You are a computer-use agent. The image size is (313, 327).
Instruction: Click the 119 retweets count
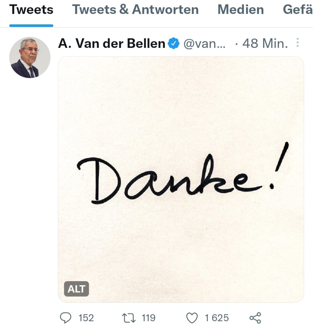point(148,318)
